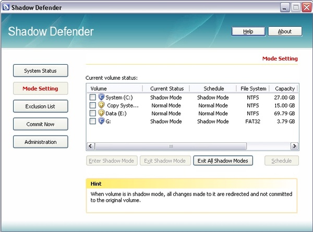Check the System (C:) volume checkbox
This screenshot has width=313, height=232.
coord(93,97)
